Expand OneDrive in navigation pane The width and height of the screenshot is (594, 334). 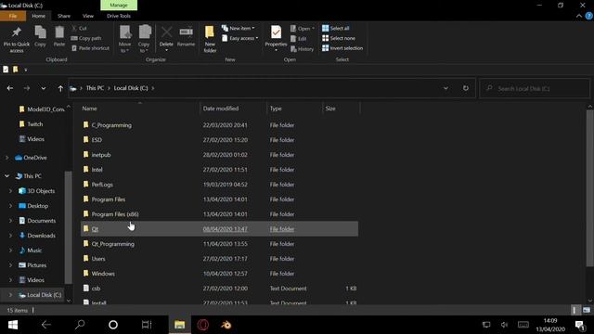6,158
